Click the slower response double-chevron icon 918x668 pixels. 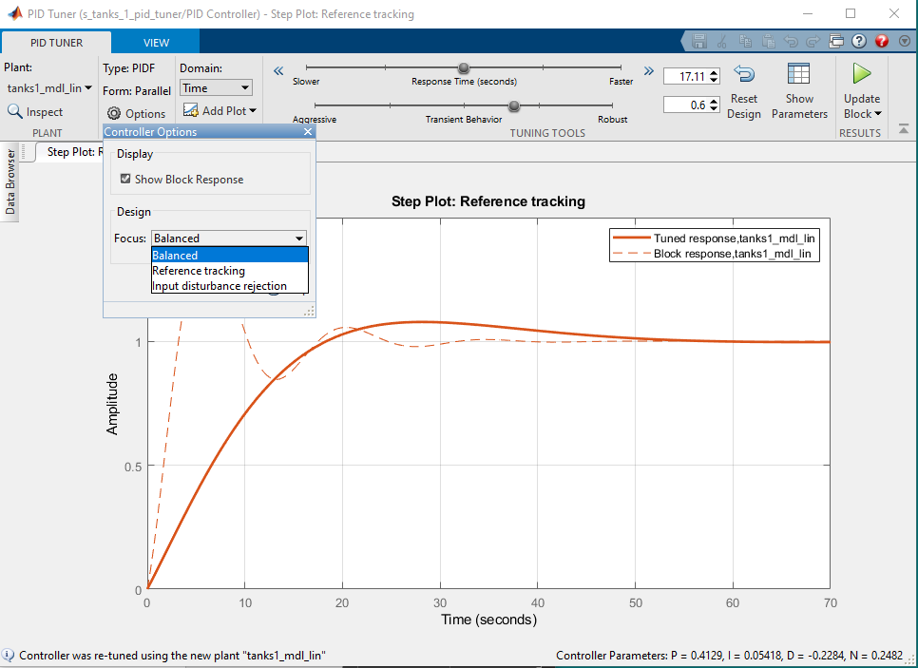278,70
